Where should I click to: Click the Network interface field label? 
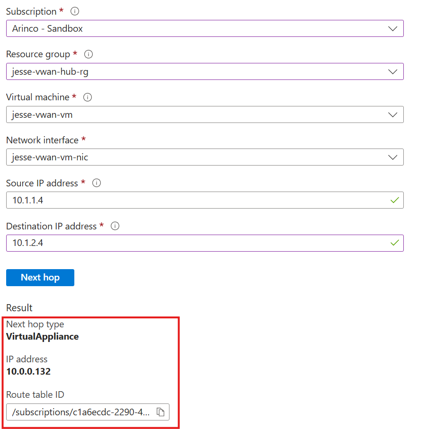pos(42,140)
